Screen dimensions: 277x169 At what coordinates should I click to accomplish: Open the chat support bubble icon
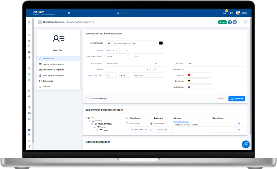point(245,144)
